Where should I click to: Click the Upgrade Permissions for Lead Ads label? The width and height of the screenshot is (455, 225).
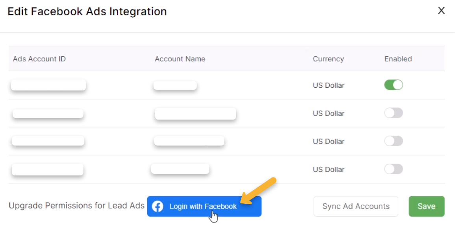76,206
